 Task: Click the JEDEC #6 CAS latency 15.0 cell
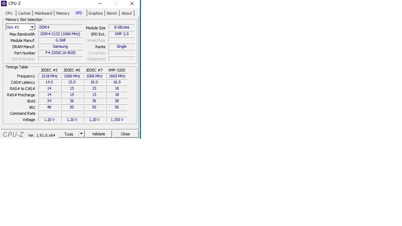[72, 82]
